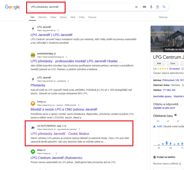Click 'Podívejte se na fotky' photo overlay

pyautogui.click(x=174, y=50)
